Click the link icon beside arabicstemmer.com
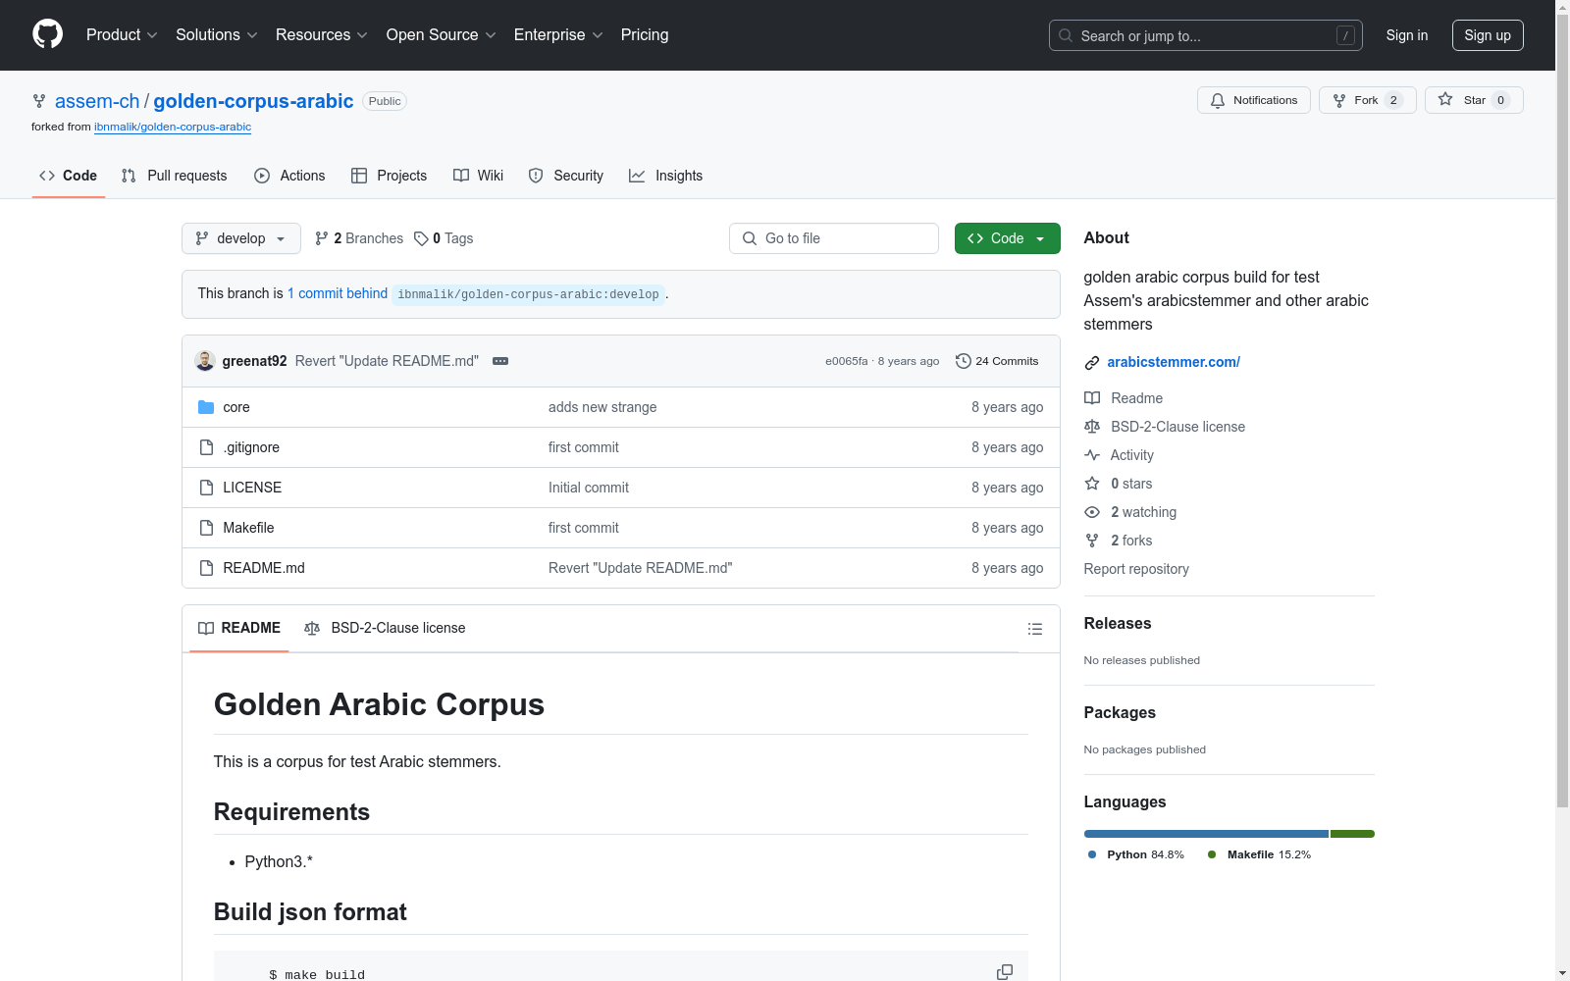 (1092, 363)
